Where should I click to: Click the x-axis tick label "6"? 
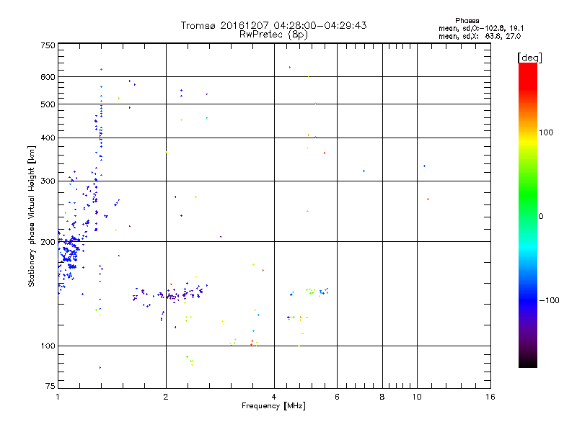point(337,397)
